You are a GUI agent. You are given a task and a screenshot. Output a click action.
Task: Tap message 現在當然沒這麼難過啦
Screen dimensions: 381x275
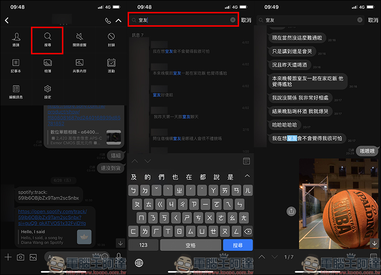pos(297,38)
